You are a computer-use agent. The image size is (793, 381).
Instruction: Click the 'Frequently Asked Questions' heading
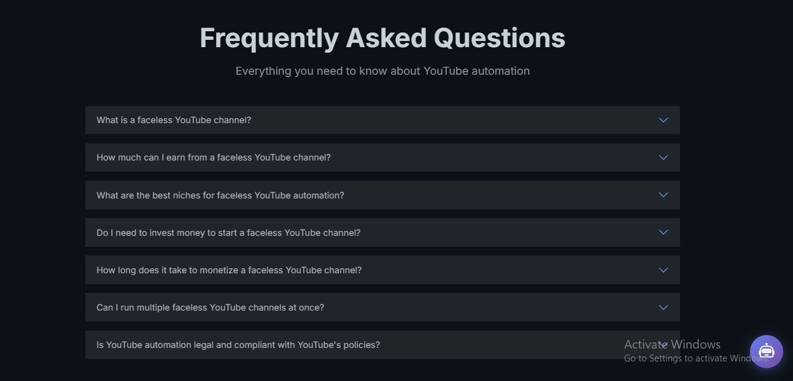tap(382, 38)
